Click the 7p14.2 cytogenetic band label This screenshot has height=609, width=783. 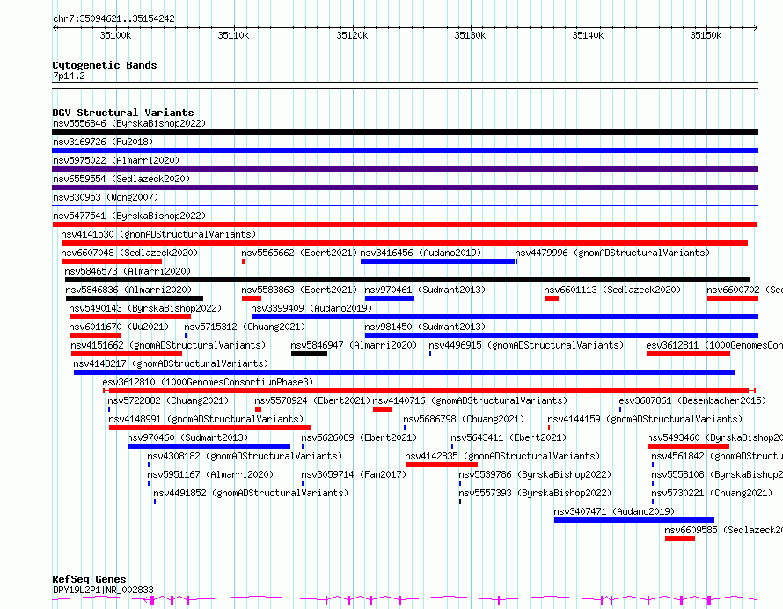point(69,76)
